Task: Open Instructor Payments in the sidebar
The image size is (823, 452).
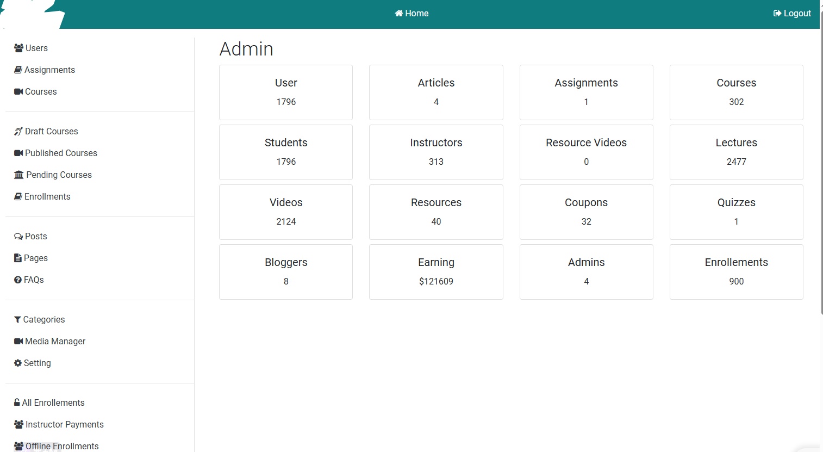Action: point(59,424)
